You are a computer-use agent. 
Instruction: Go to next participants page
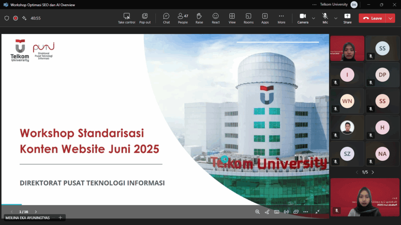pos(373,172)
